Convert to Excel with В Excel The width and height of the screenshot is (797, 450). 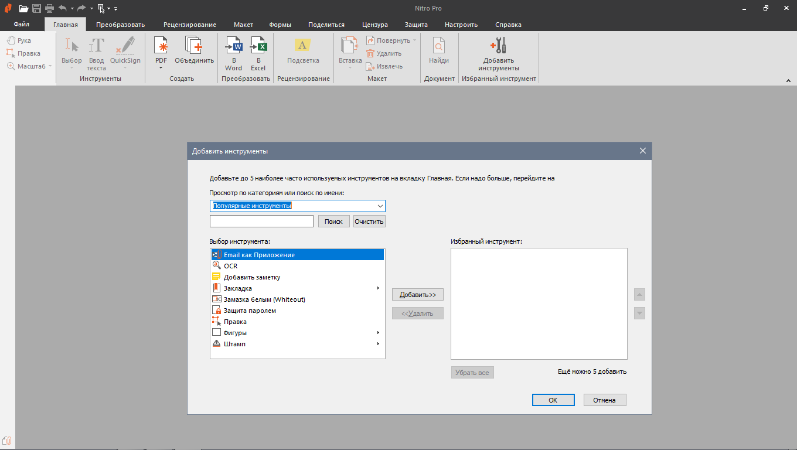258,53
